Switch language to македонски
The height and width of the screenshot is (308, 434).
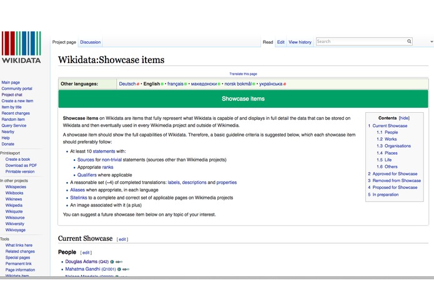click(204, 84)
